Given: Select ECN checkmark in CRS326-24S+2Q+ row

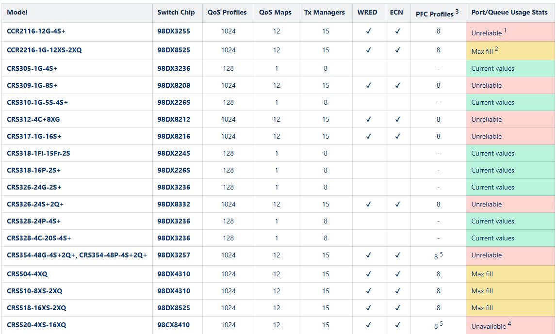Looking at the screenshot, I should [x=397, y=204].
